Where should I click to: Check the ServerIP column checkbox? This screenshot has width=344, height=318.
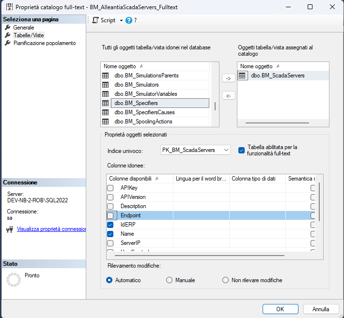[x=110, y=243]
